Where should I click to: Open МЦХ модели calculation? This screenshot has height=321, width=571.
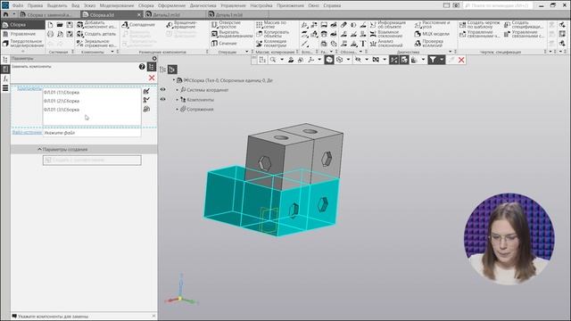432,34
